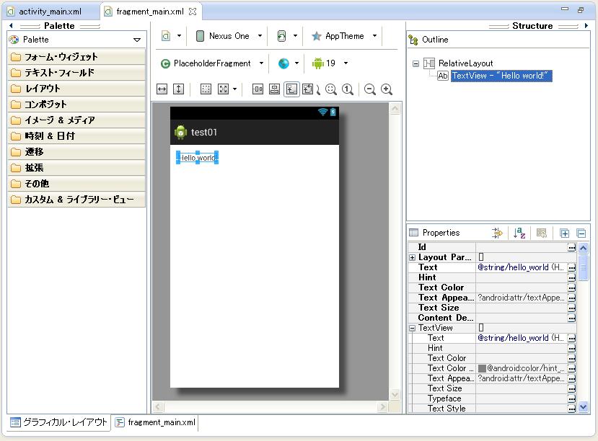The image size is (598, 441).
Task: Open ellipsis editor for Text Size property
Action: coord(571,308)
